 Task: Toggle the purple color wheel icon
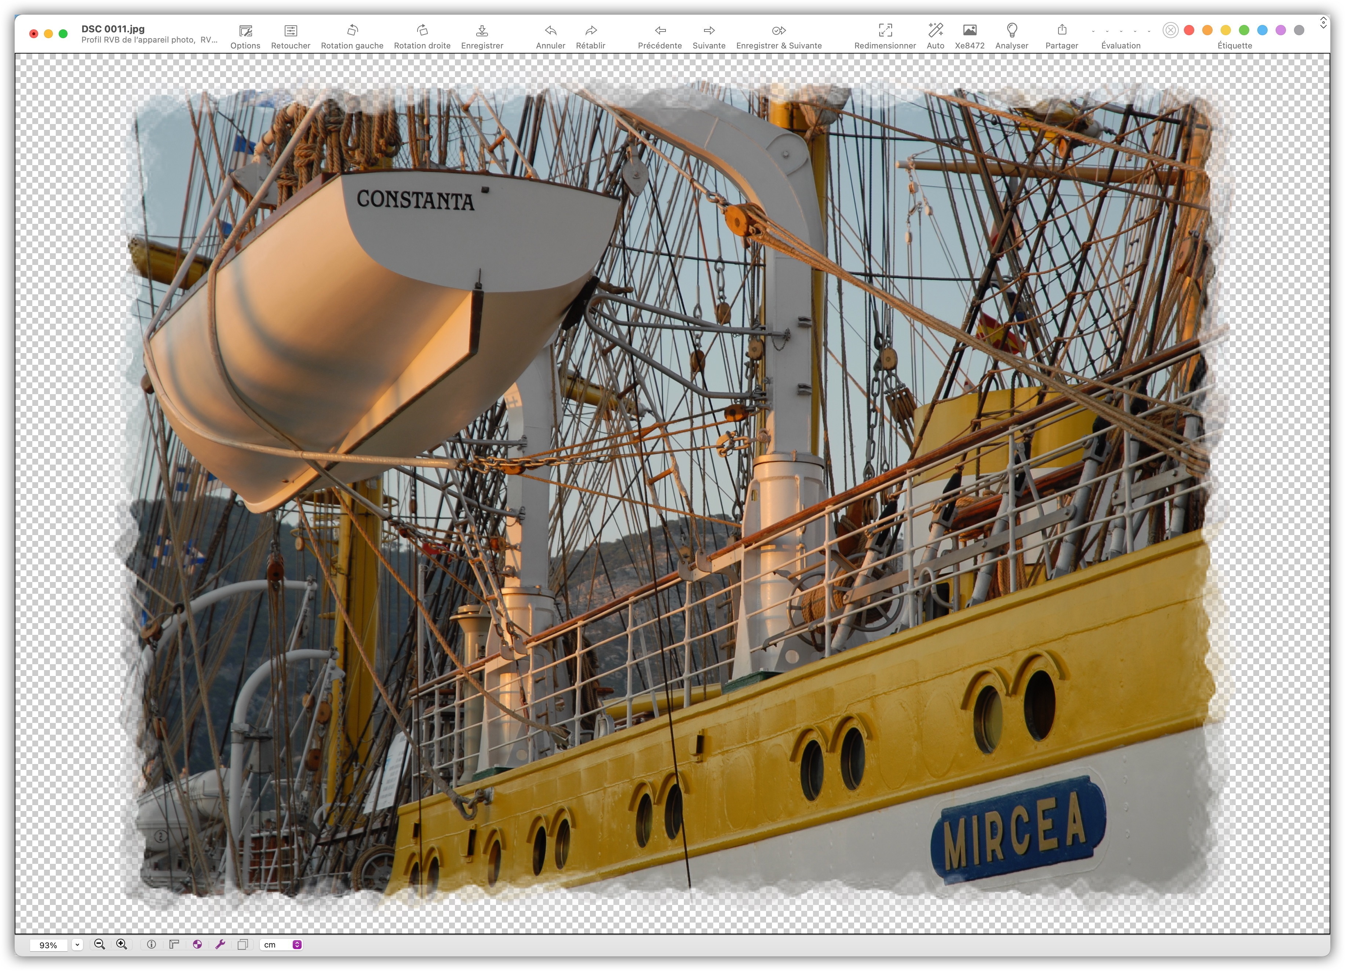pyautogui.click(x=197, y=944)
